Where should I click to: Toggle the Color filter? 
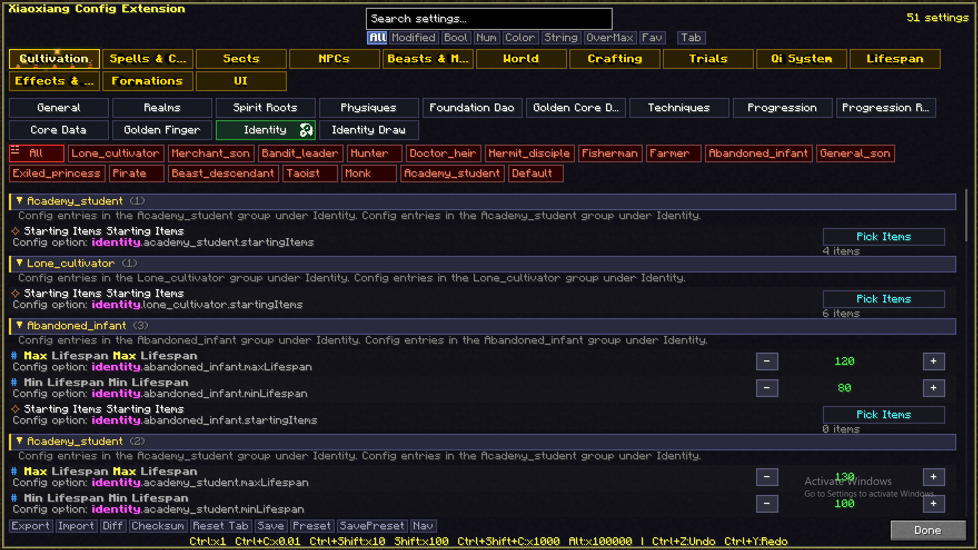pos(520,38)
